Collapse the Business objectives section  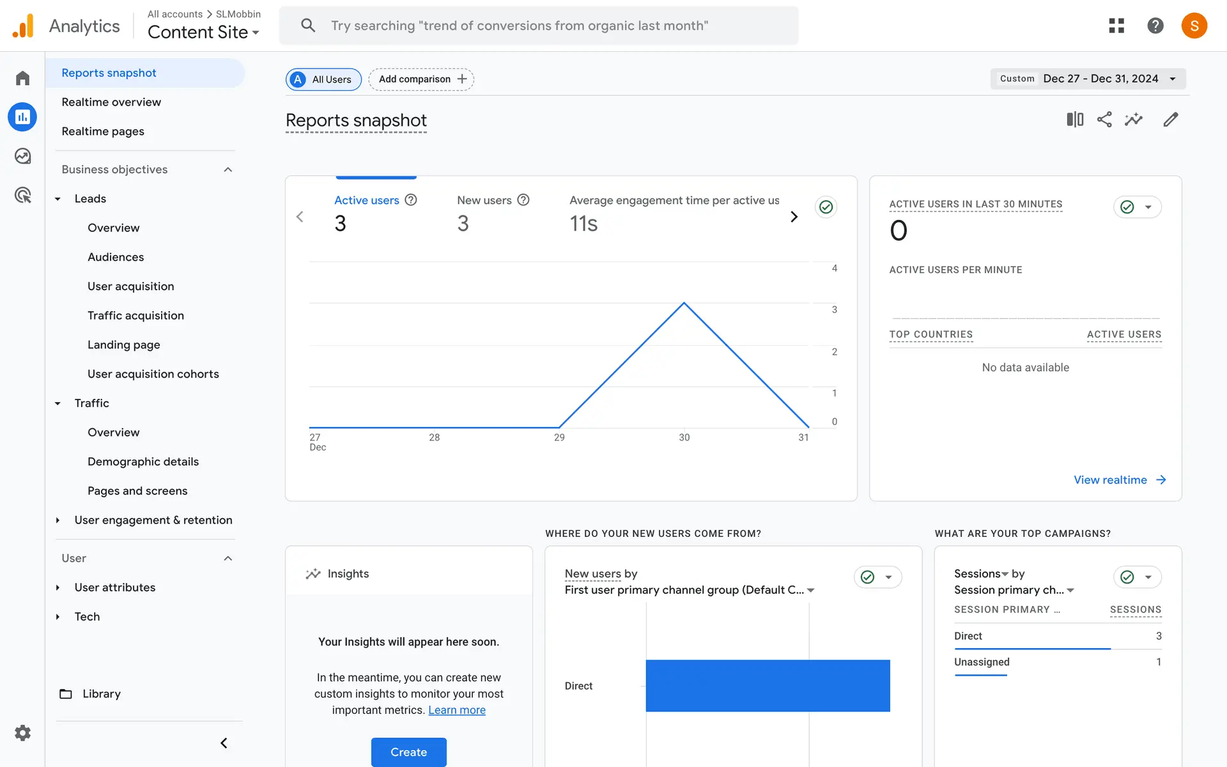(x=228, y=169)
